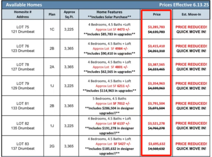Click the struck-through price '$5,071,504'

tap(156, 108)
